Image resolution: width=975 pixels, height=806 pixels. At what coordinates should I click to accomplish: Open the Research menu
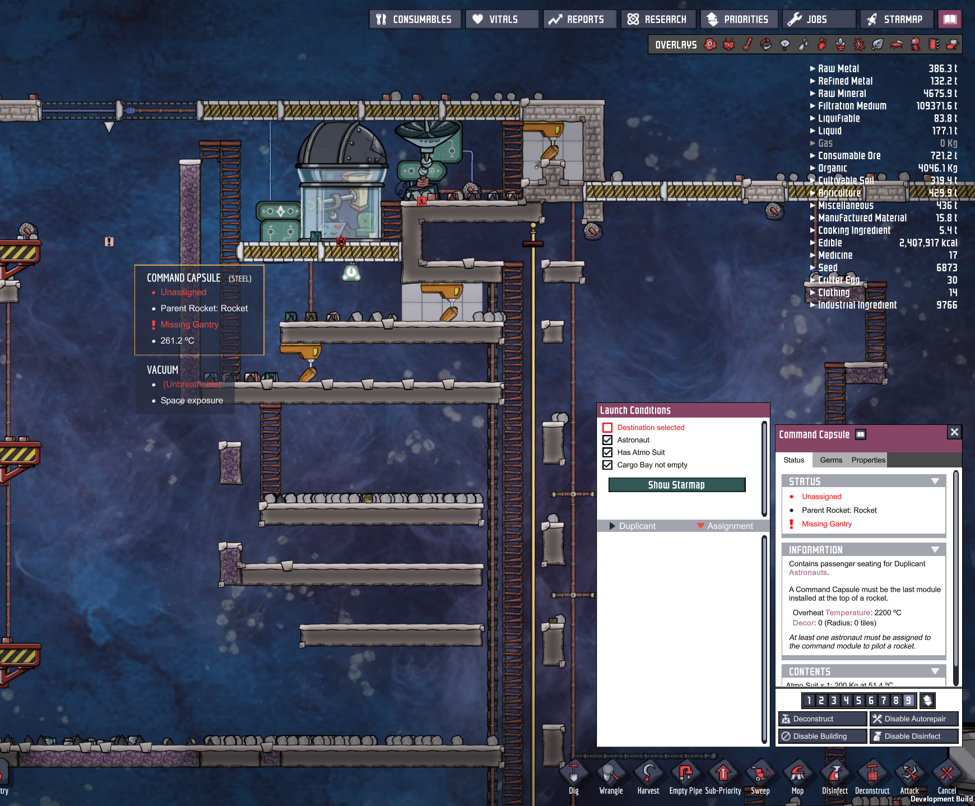pyautogui.click(x=658, y=19)
